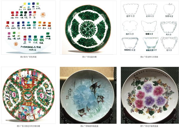Click the maple leaf 枫叶斗方 outline
Screen dimensions: 179x128
pyautogui.click(x=130, y=27)
